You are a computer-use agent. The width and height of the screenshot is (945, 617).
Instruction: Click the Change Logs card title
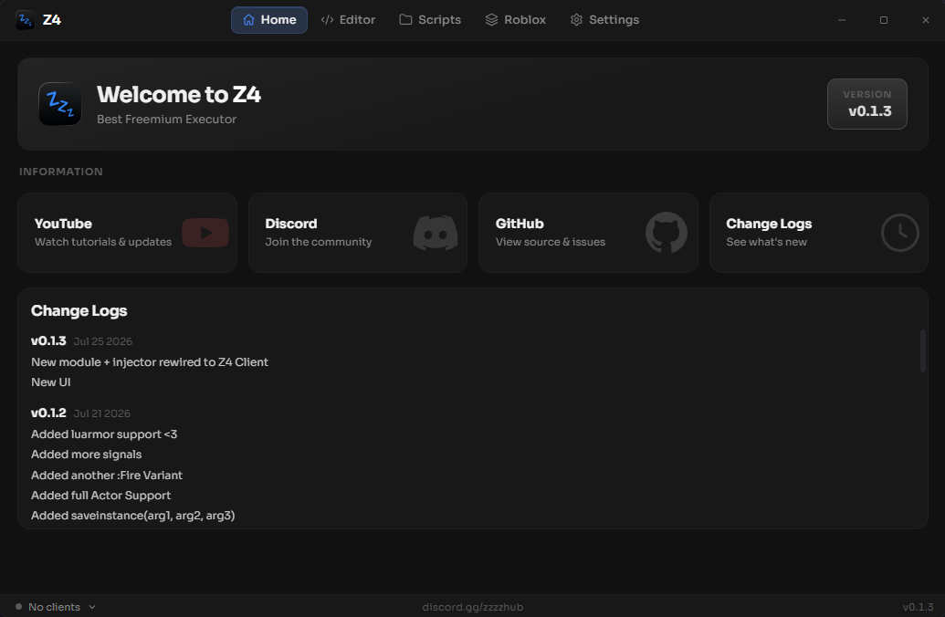coord(769,224)
